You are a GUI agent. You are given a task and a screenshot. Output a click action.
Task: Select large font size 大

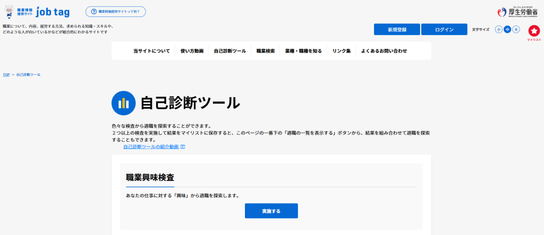(516, 30)
